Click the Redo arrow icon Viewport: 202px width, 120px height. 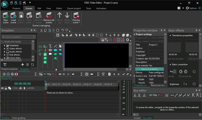click(67, 30)
